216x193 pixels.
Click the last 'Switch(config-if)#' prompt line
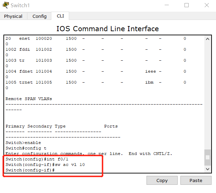click(30, 170)
